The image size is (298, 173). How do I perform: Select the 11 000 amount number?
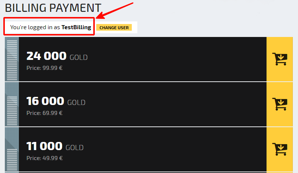tap(44, 146)
